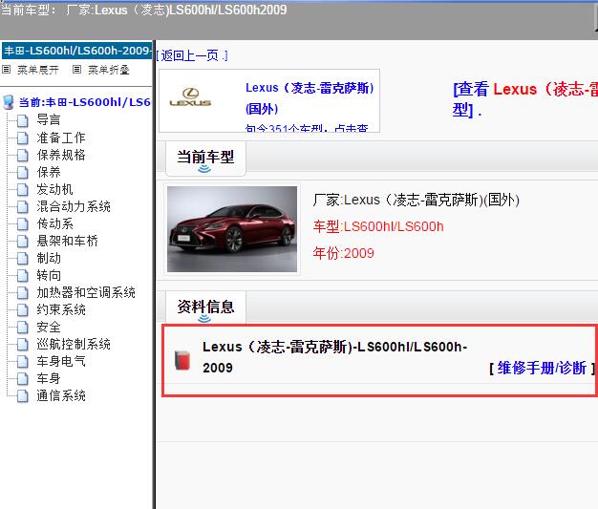Screen dimensions: 598x509
Task: Select the 资料信息 tab
Action: pyautogui.click(x=205, y=308)
